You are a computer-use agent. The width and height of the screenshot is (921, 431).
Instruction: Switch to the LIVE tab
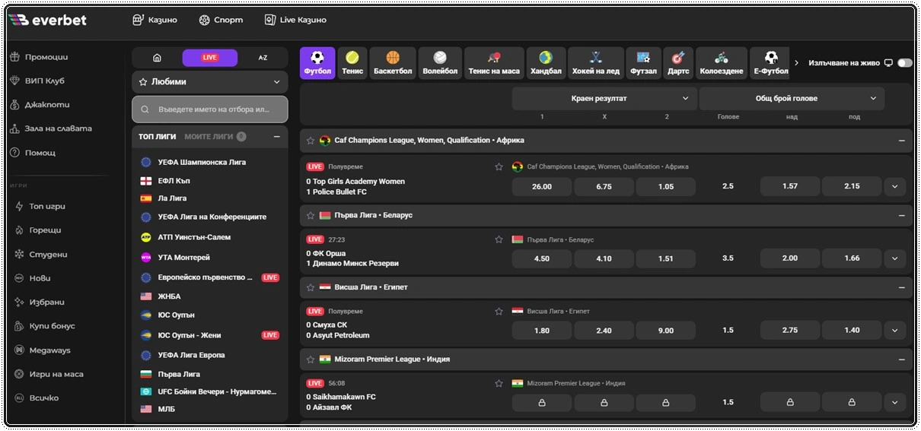click(209, 58)
